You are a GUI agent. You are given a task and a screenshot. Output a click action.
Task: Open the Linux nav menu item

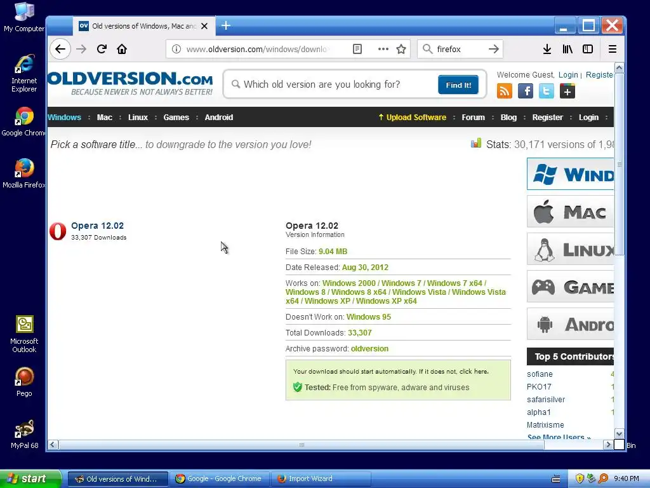(138, 118)
